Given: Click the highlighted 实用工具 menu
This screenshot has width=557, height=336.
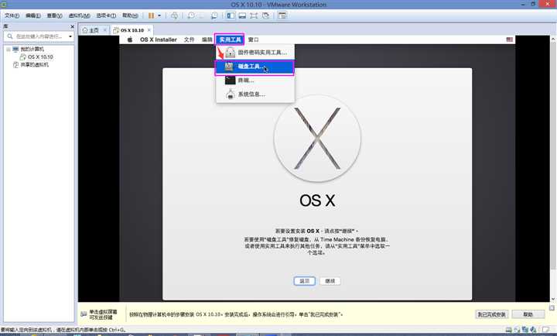Looking at the screenshot, I should (x=230, y=39).
